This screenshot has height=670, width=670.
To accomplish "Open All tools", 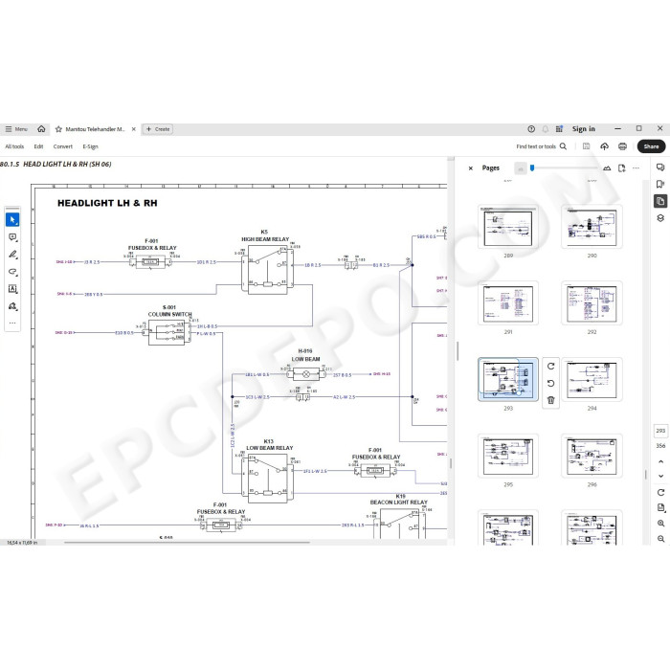I will pyautogui.click(x=14, y=146).
